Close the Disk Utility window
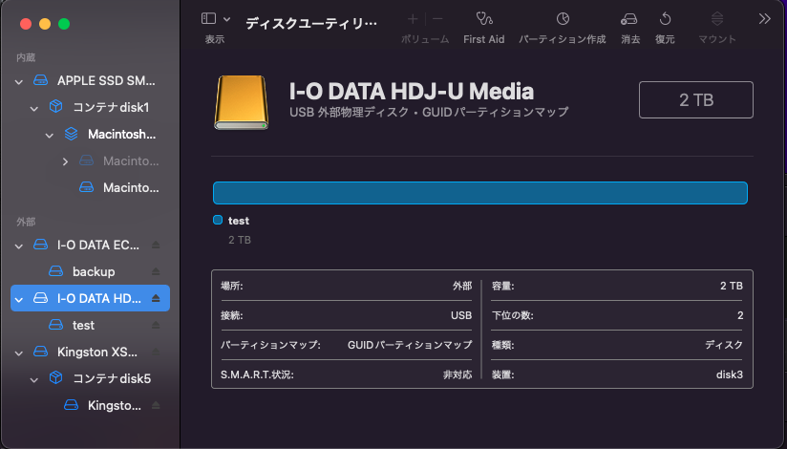787x449 pixels. click(x=26, y=24)
